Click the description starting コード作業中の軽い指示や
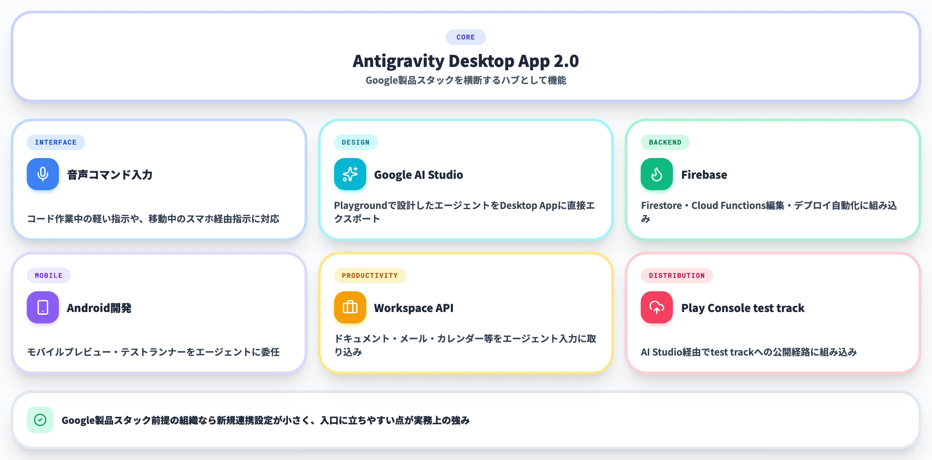932x460 pixels. click(153, 219)
